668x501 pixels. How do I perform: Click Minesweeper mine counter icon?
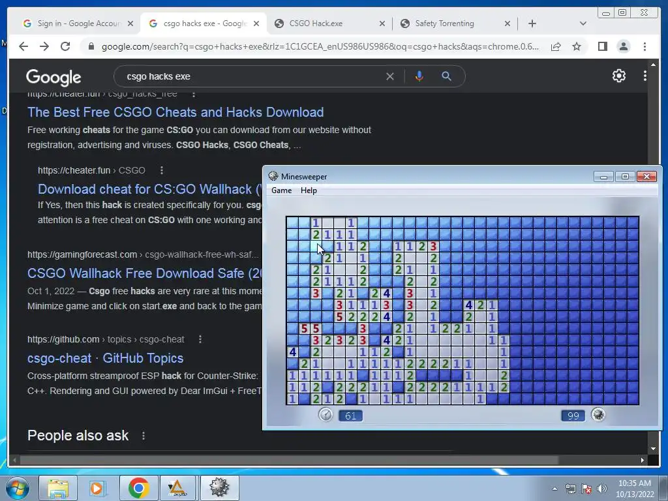pyautogui.click(x=598, y=414)
